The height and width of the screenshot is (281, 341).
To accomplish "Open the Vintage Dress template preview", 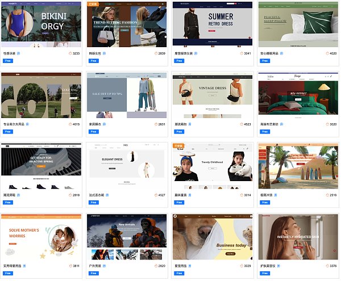I will click(x=213, y=95).
